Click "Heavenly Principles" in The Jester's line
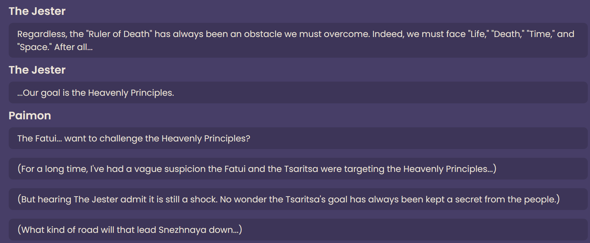 [x=130, y=93]
